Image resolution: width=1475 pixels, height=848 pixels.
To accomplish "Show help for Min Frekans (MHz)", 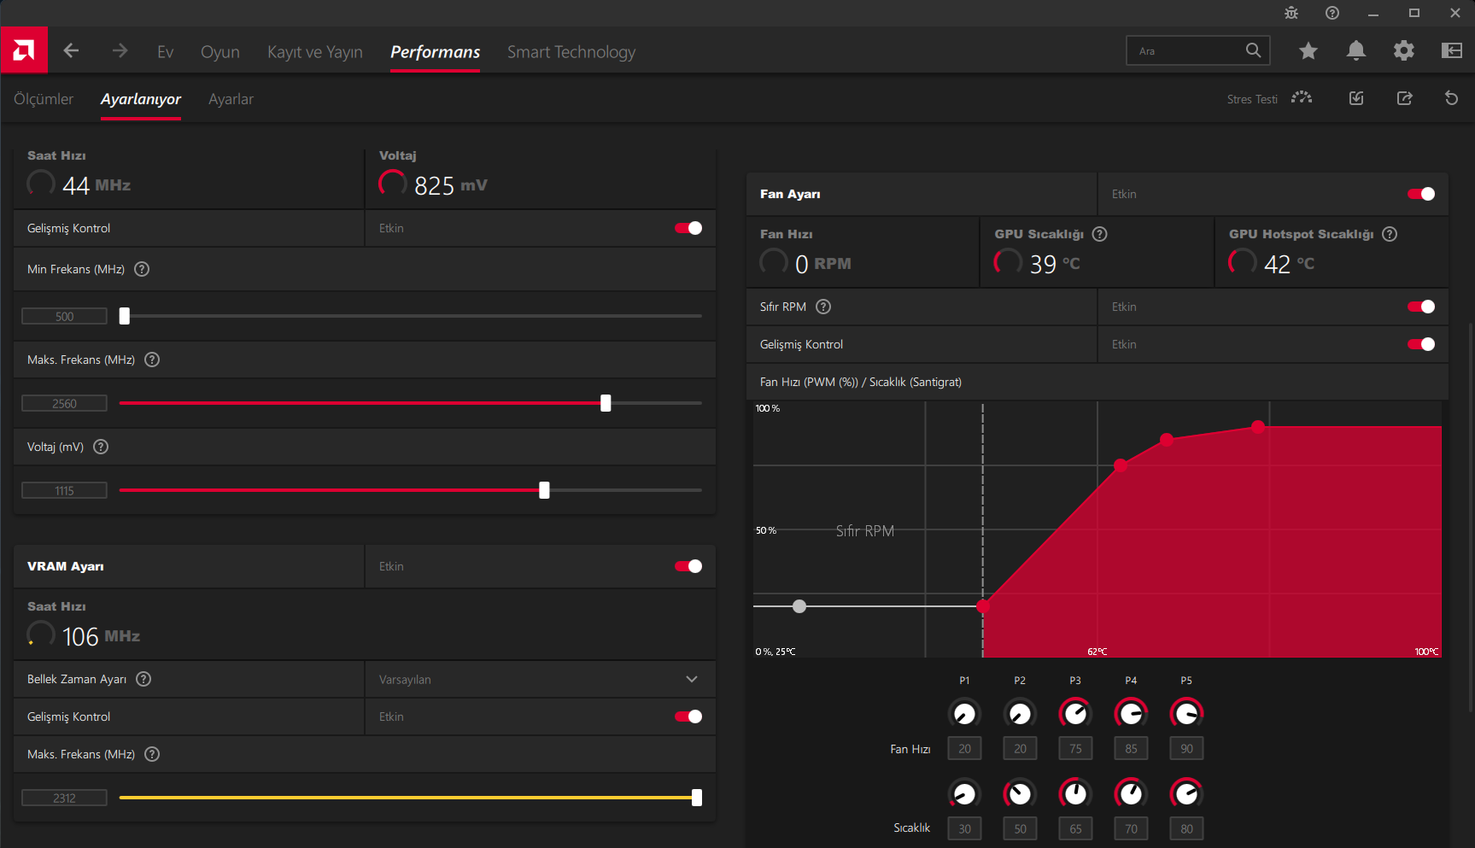I will tap(142, 269).
